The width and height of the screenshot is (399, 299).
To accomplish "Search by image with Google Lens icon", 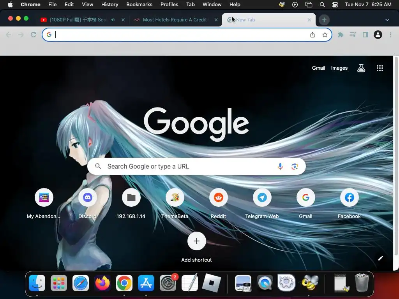I will click(x=295, y=166).
